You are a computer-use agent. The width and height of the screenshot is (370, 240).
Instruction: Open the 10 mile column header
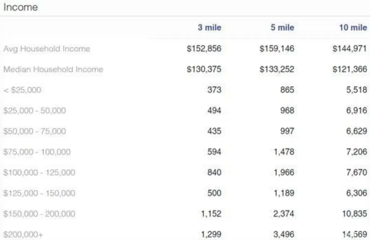pyautogui.click(x=353, y=28)
